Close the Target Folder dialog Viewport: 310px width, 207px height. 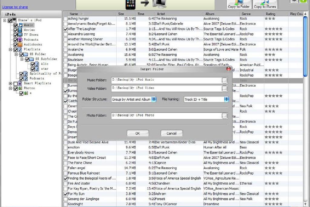click(x=228, y=69)
